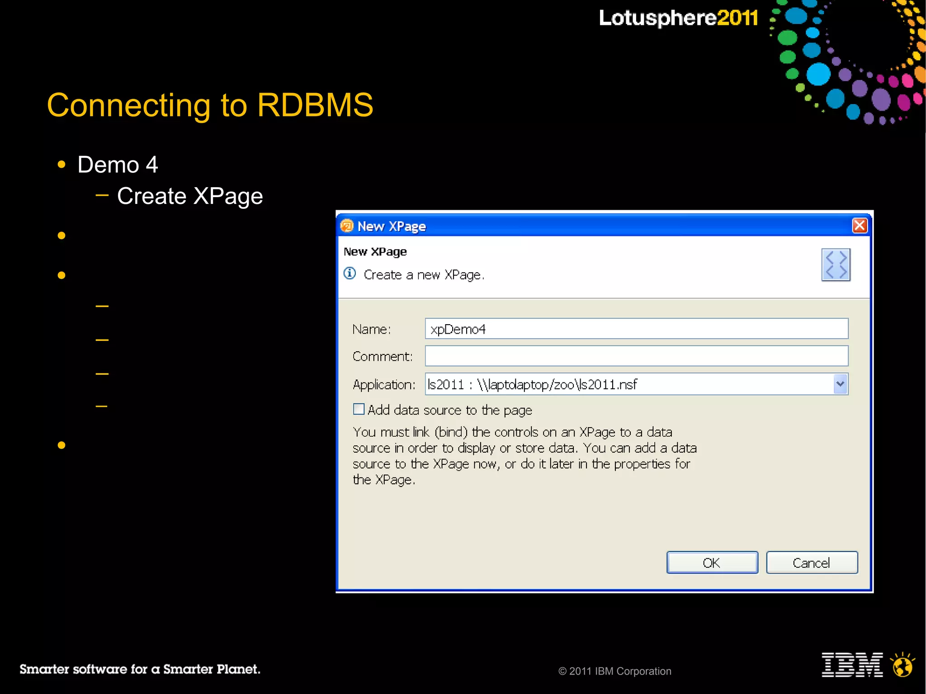Image resolution: width=926 pixels, height=694 pixels.
Task: Click the Comment: label
Action: [383, 356]
